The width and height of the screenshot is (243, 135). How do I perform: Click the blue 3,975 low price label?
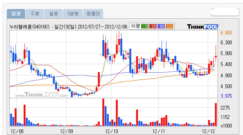coord(226,96)
